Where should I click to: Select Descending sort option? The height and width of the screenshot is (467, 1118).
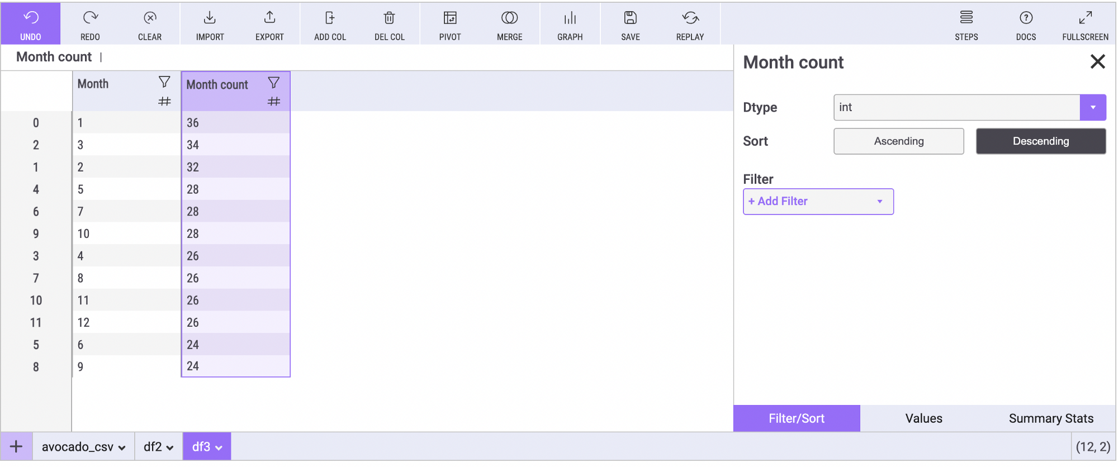(x=1040, y=141)
